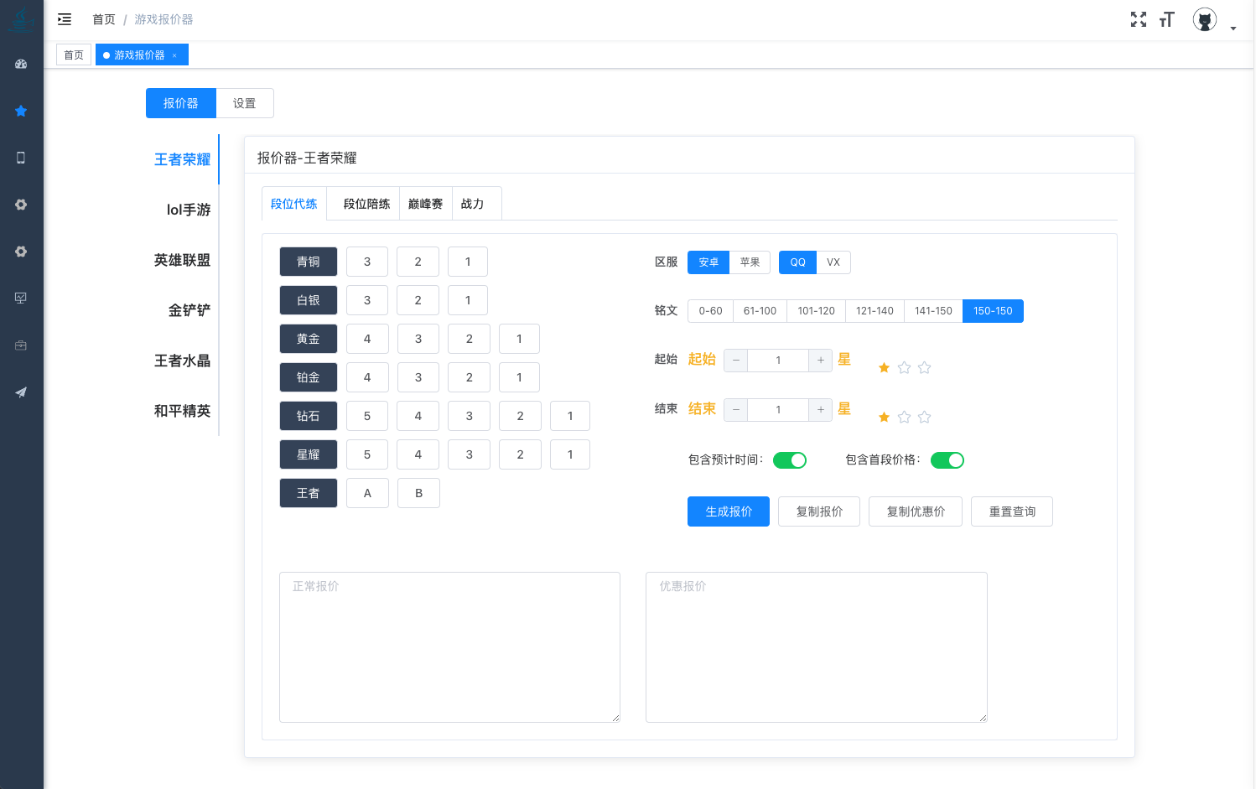Choose 铭文 range 101-120
The image size is (1256, 789).
(x=816, y=311)
